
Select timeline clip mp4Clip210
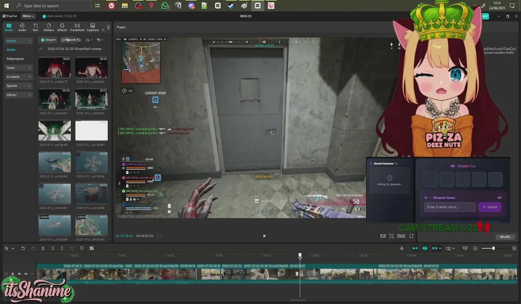point(447,274)
